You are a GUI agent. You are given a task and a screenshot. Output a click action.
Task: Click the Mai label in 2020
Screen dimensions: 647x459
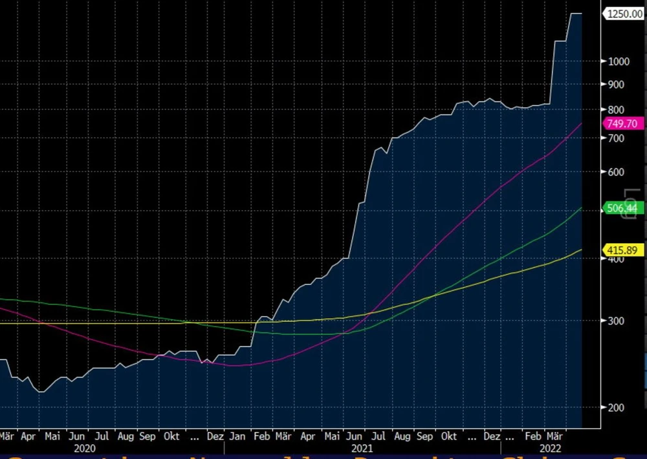pyautogui.click(x=53, y=436)
